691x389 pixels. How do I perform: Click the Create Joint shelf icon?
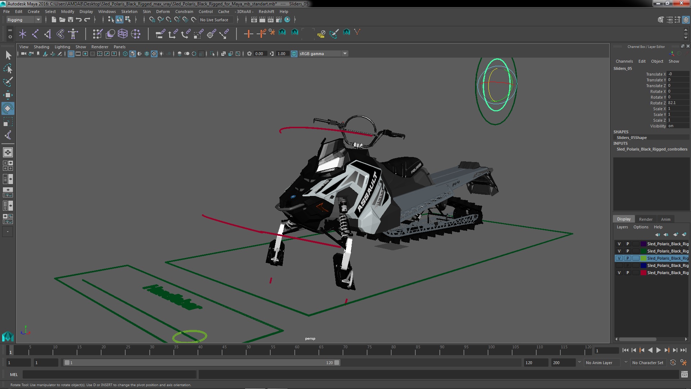pyautogui.click(x=35, y=34)
